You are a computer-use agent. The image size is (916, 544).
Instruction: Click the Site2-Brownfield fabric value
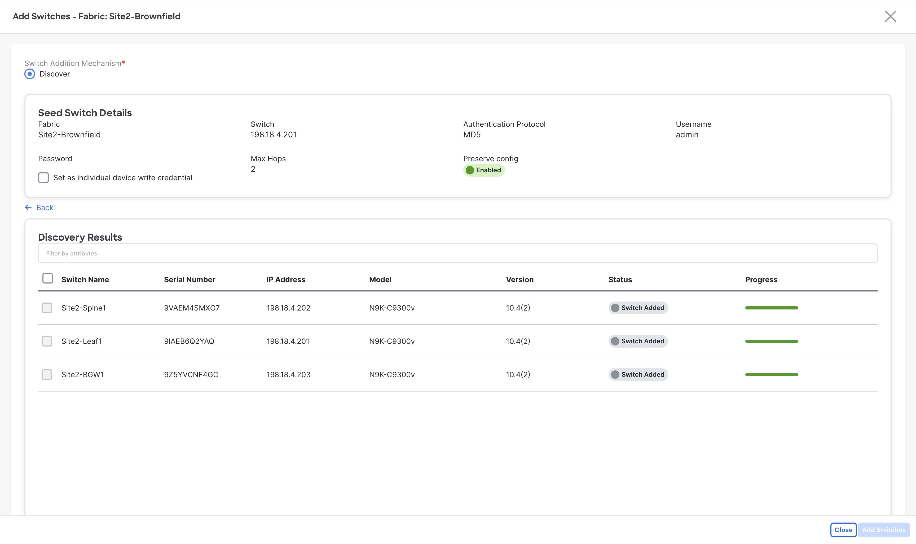(69, 135)
